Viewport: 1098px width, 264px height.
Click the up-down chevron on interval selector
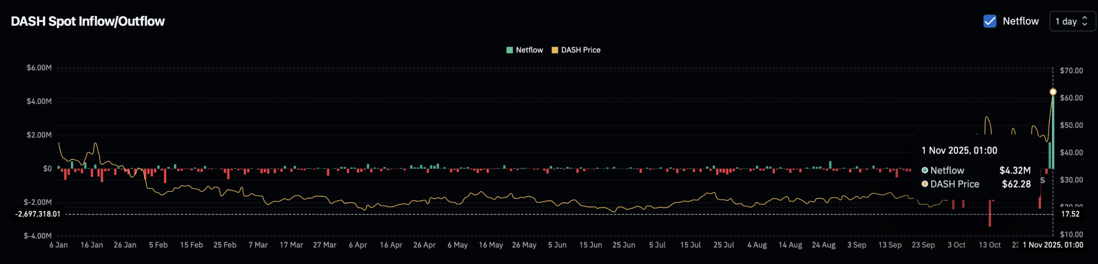(1085, 21)
